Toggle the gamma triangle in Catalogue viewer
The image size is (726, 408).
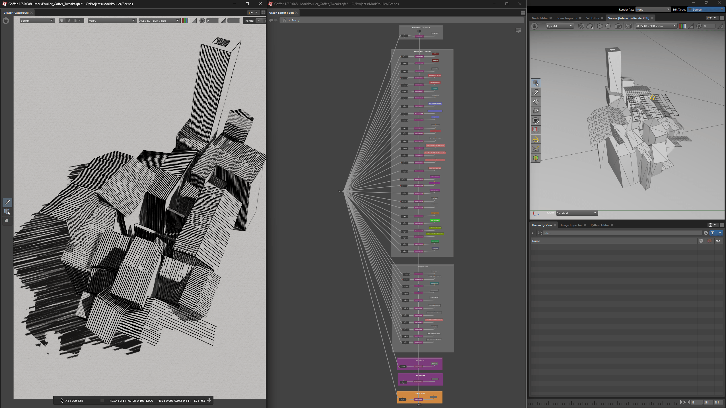point(223,21)
